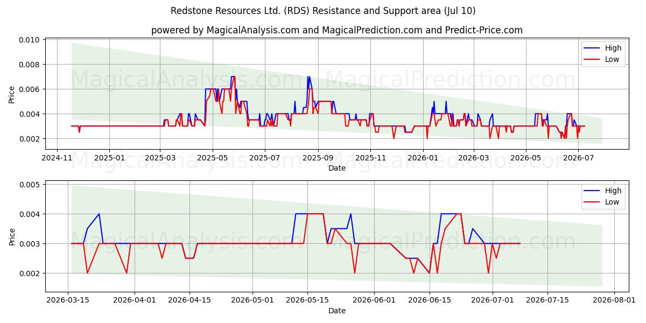Viewport: 646px width, 323px height.
Task: Click the '2026-01' tick label
Action: pos(423,158)
